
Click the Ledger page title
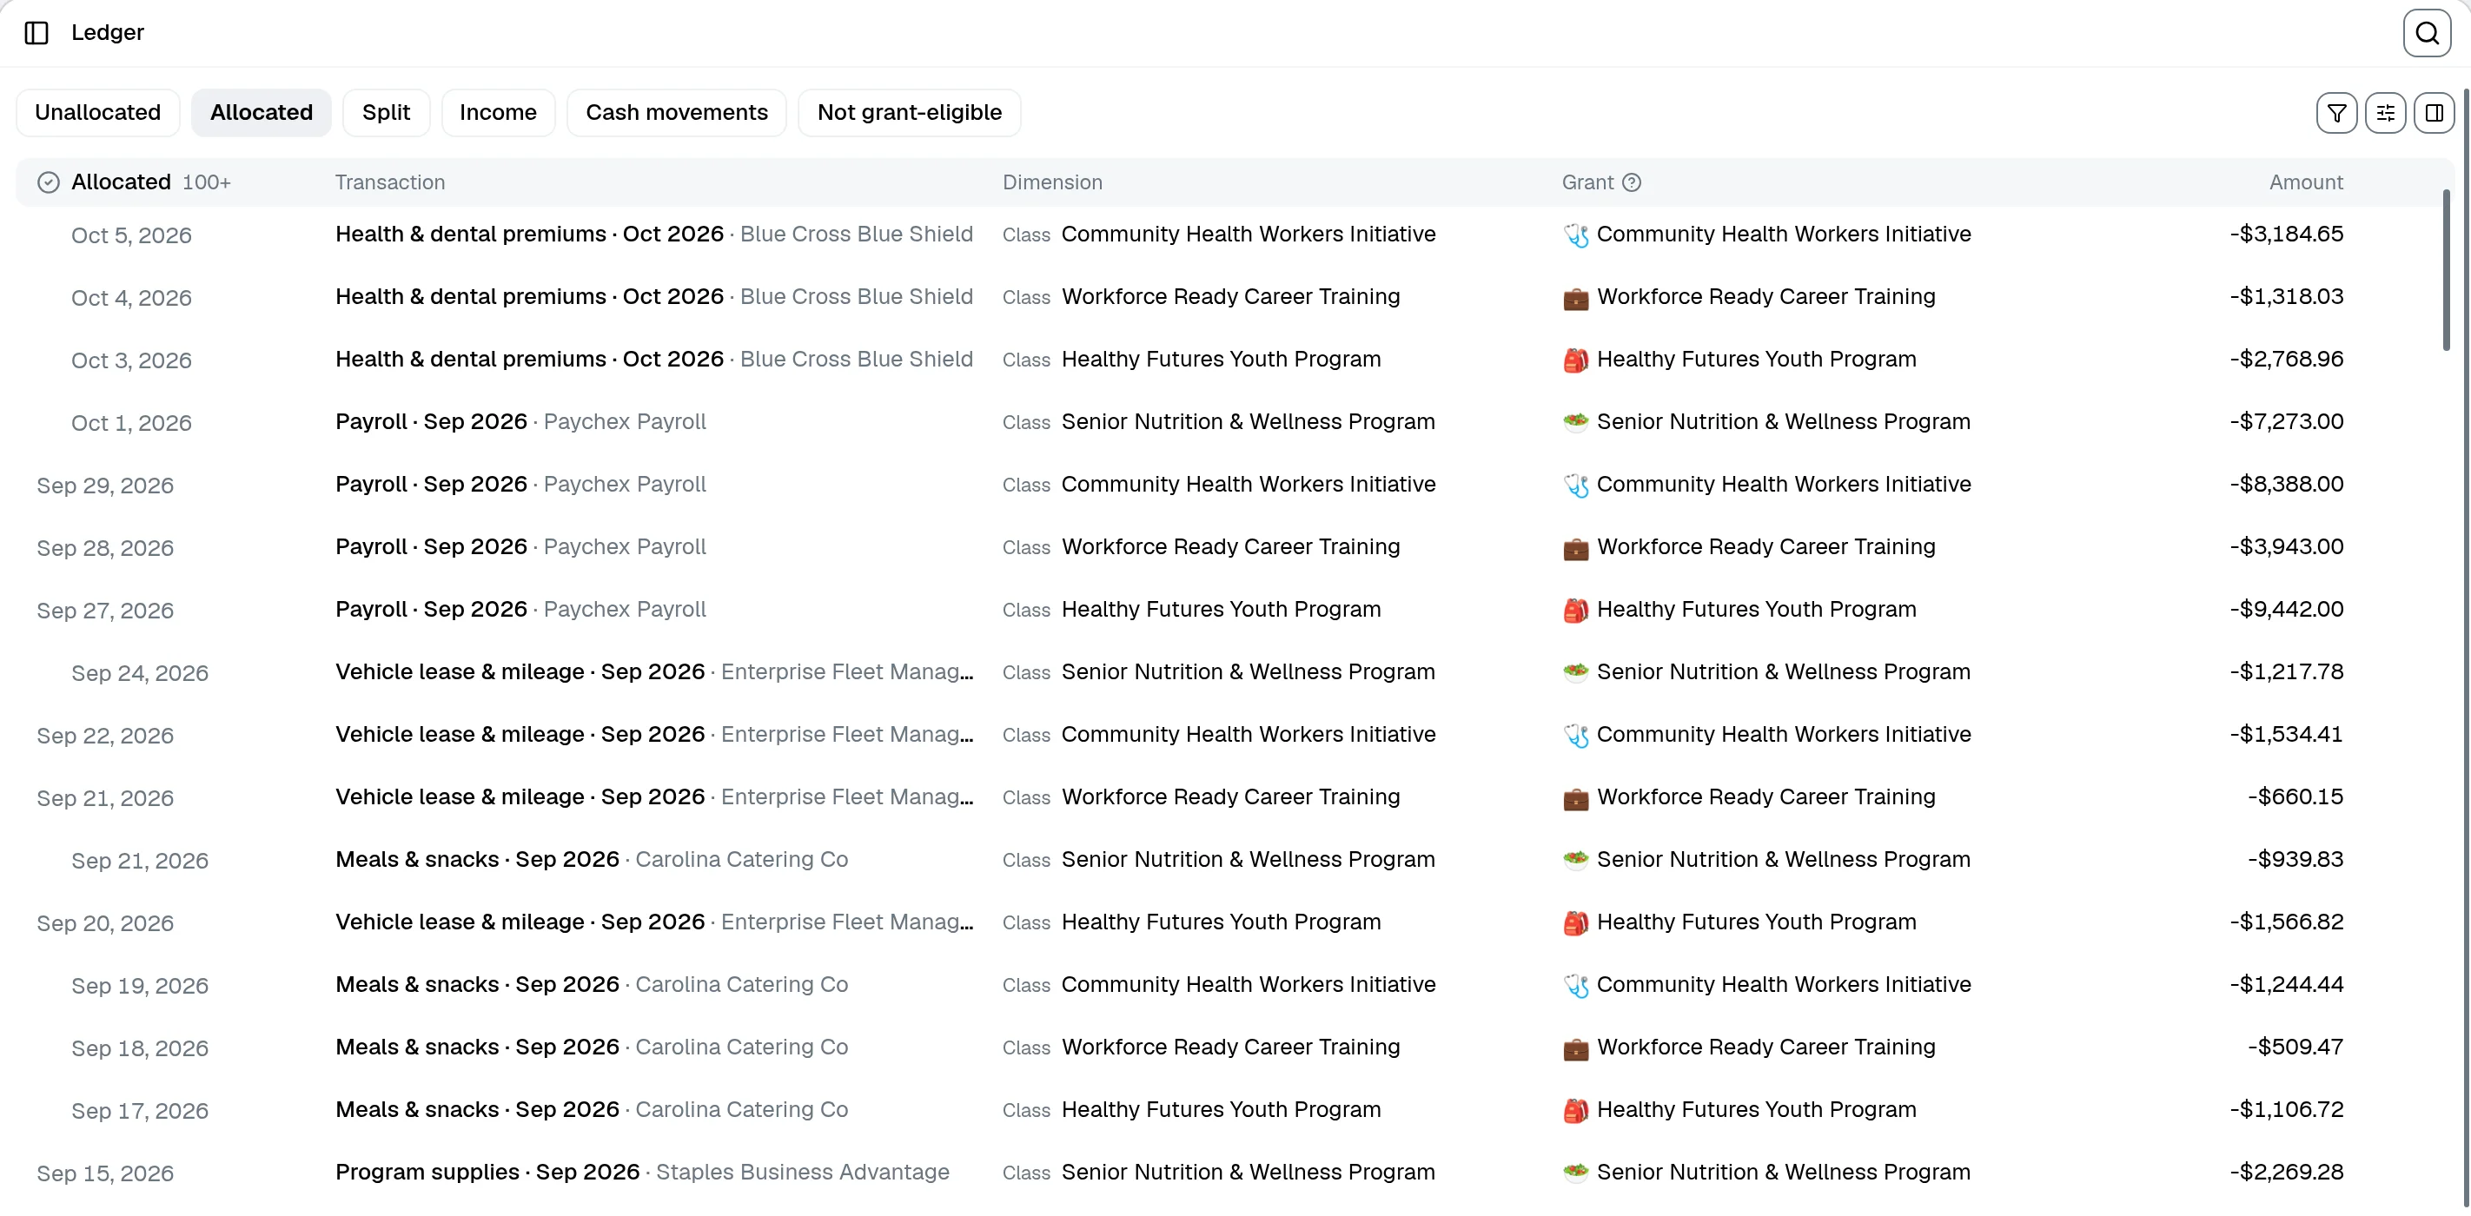(x=108, y=33)
